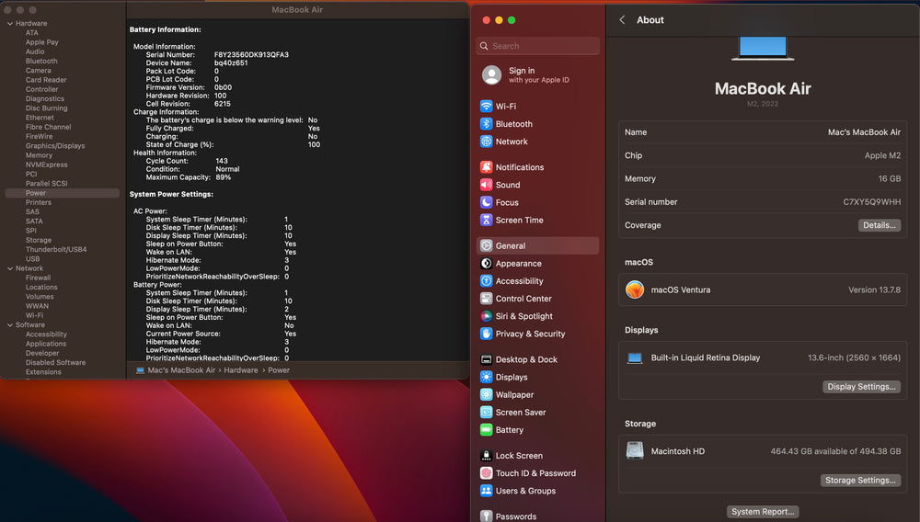The width and height of the screenshot is (920, 522).
Task: Open the Notifications icon in sidebar
Action: pyautogui.click(x=487, y=167)
